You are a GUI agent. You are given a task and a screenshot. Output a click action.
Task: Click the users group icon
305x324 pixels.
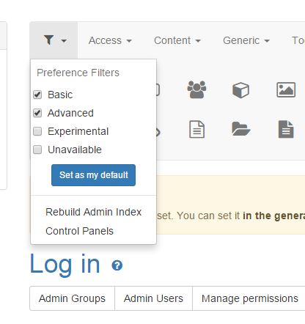pos(196,89)
